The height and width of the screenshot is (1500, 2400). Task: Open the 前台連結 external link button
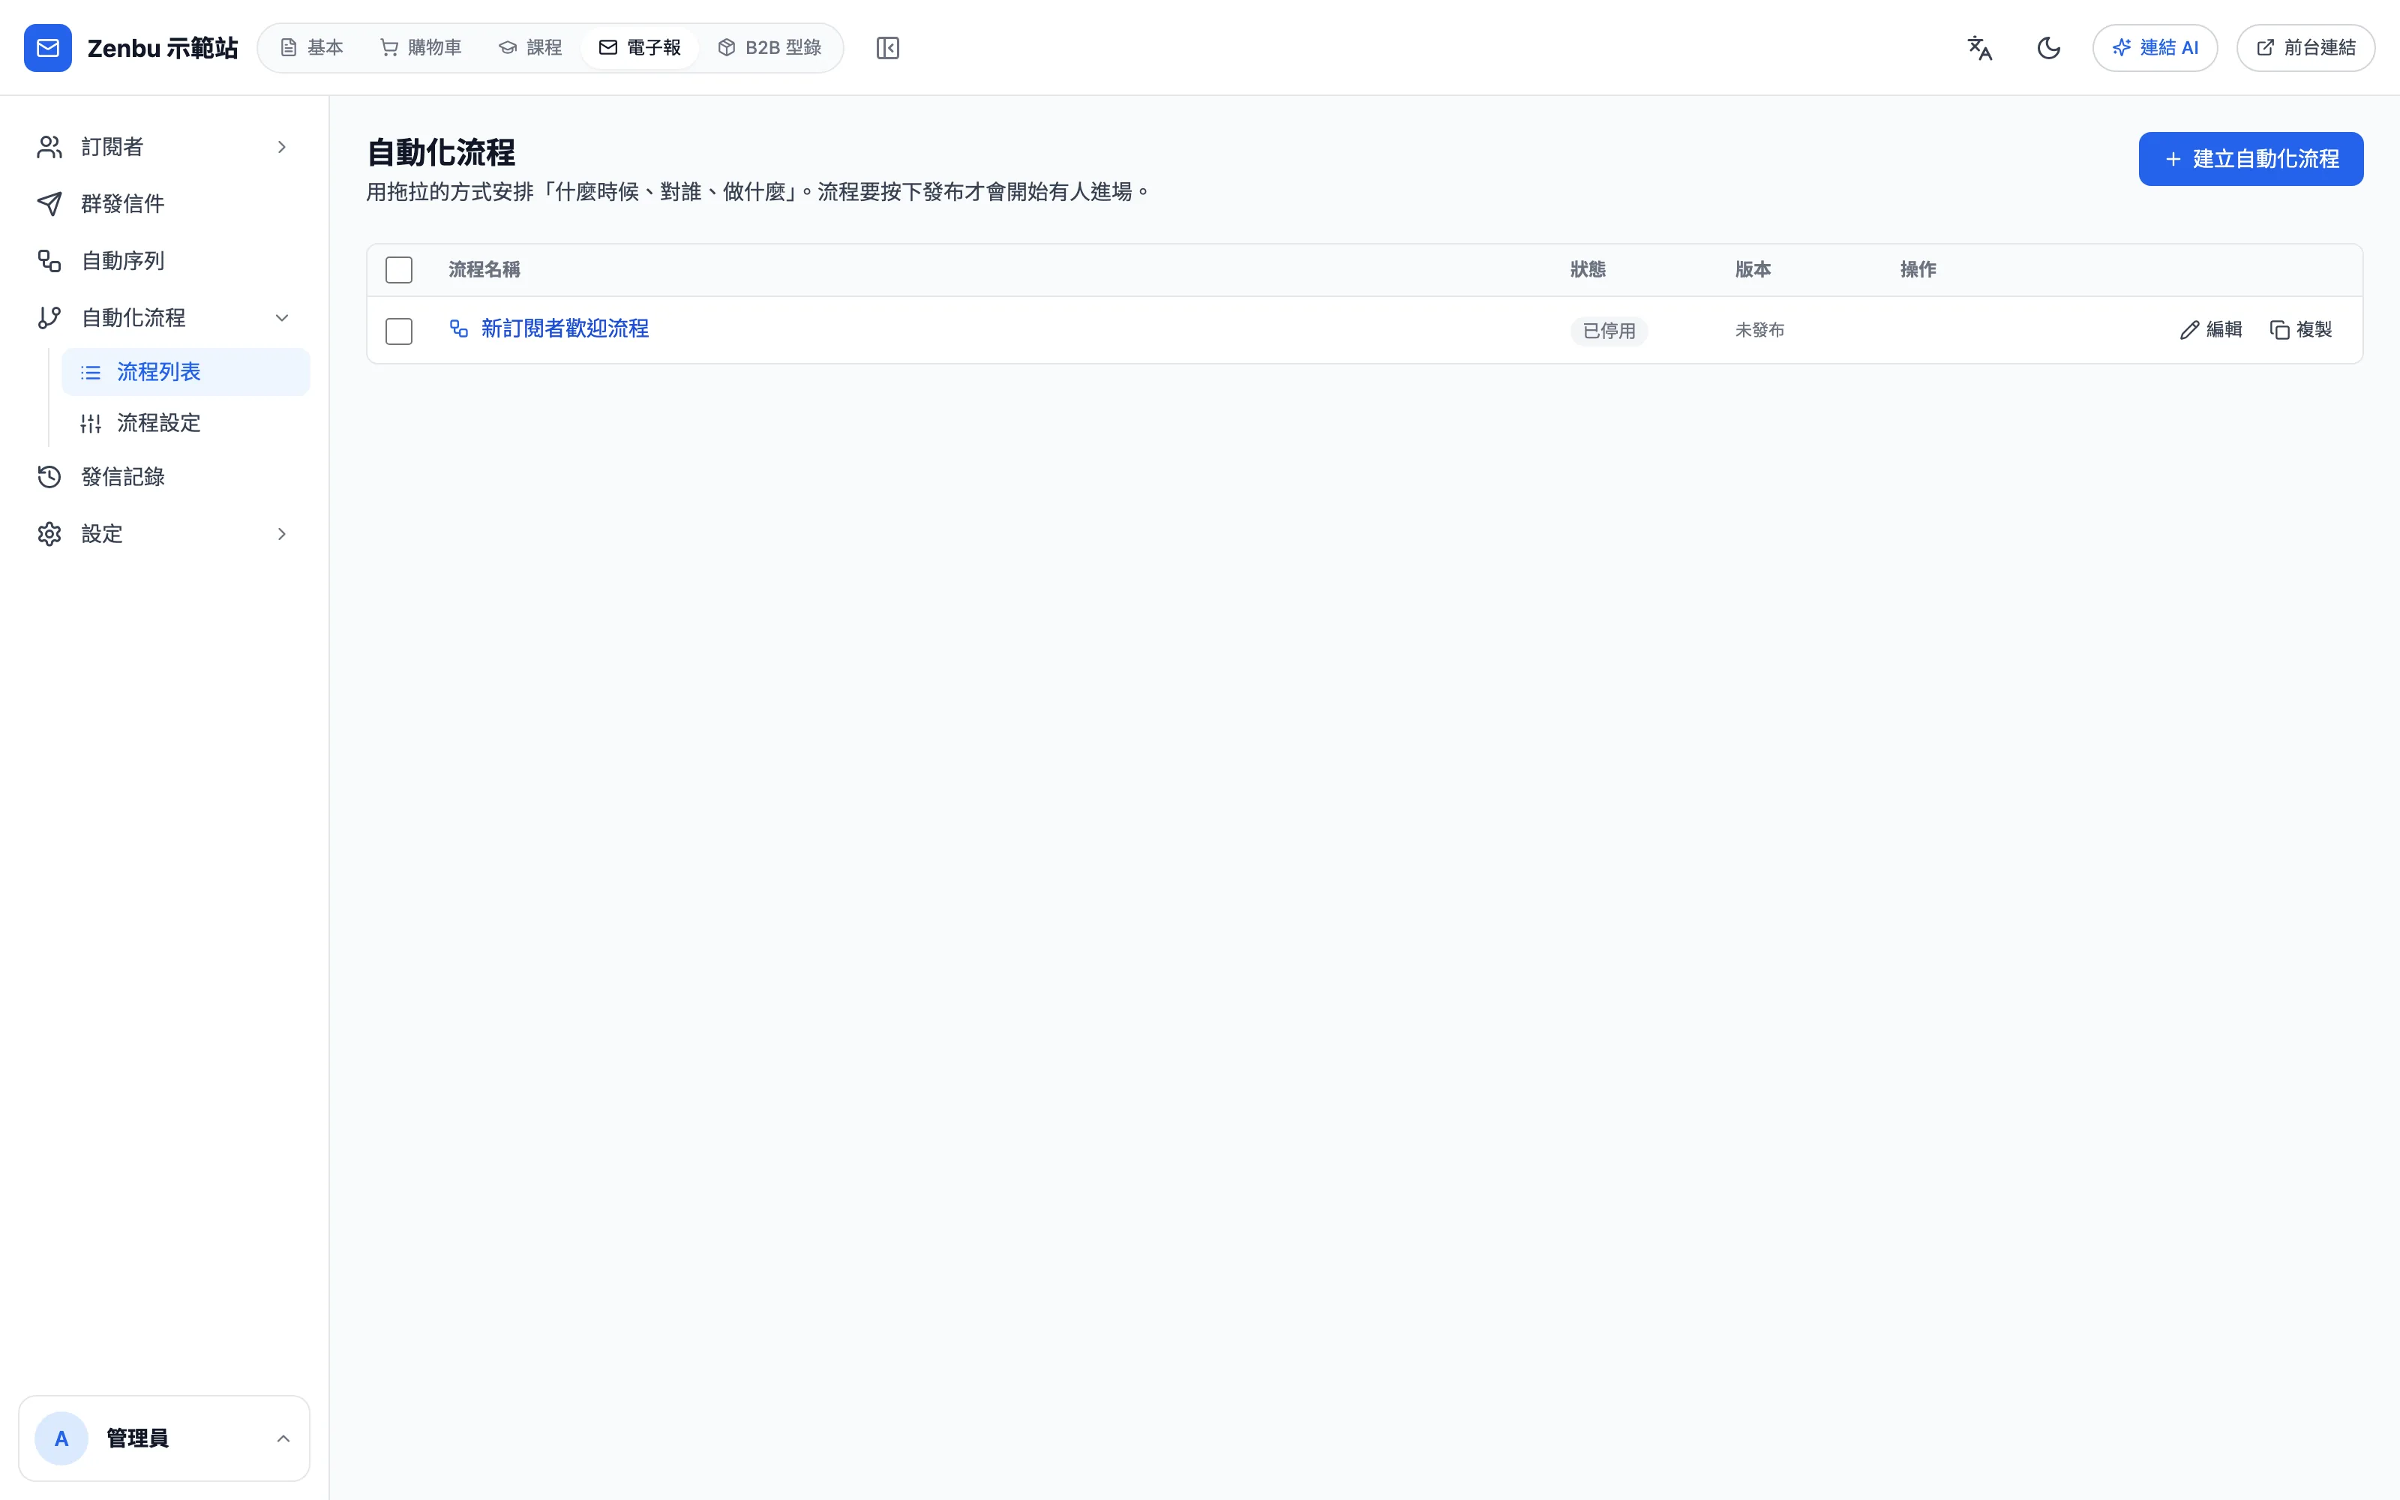2305,47
